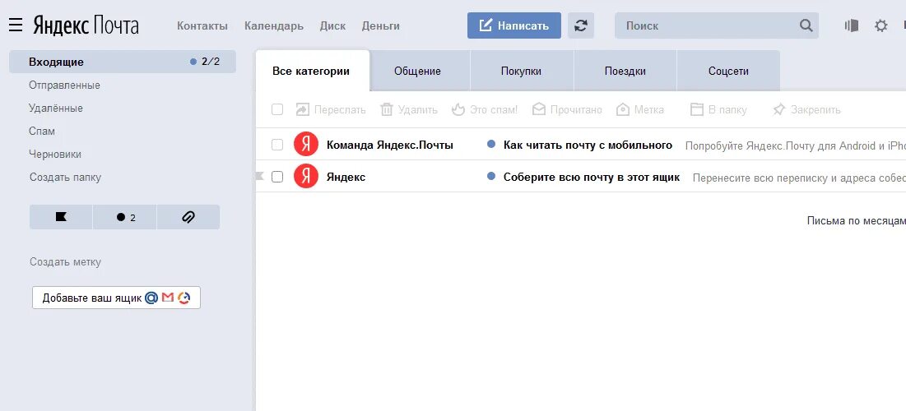Open the themes icon next to settings

pyautogui.click(x=851, y=25)
